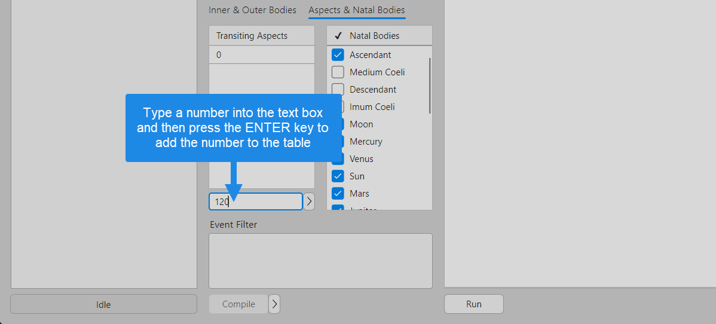Click inside the Event Filter text area
The height and width of the screenshot is (324, 716).
[x=320, y=261]
